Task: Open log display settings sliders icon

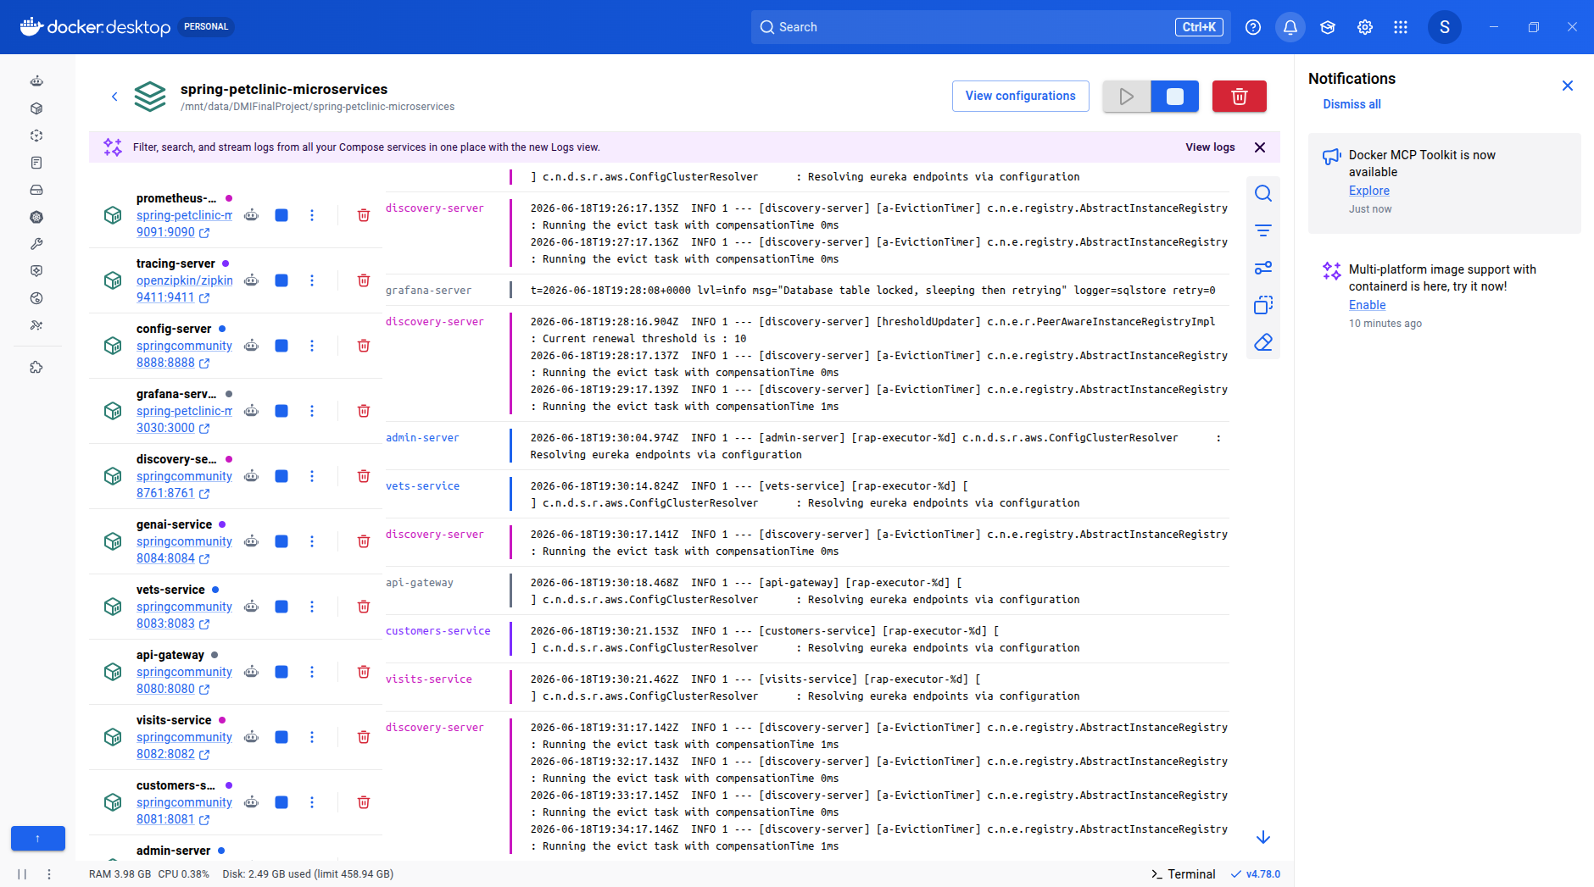Action: (1263, 268)
